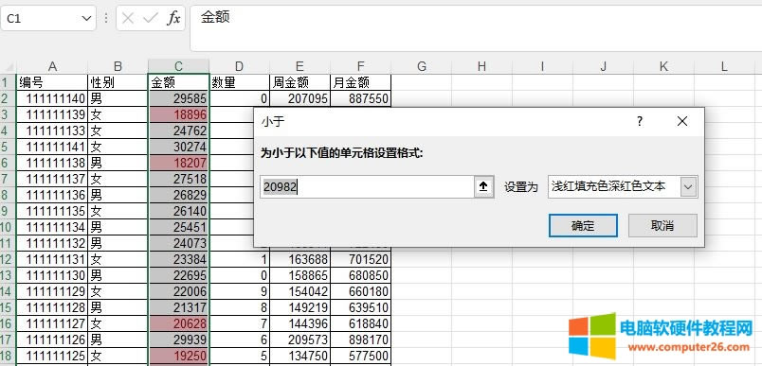Click header cell 月金额
Viewport: 762px width, 366px height.
[360, 83]
